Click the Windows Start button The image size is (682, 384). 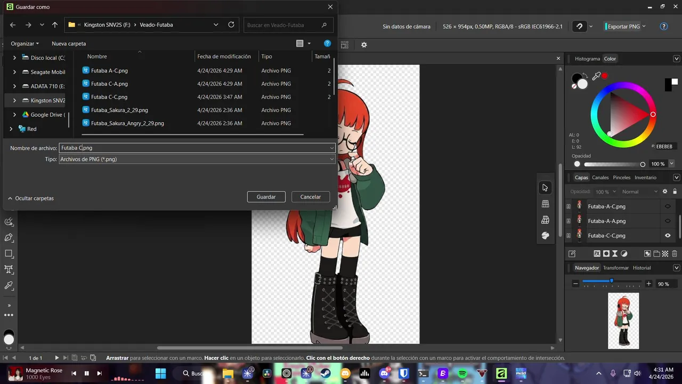[160, 373]
